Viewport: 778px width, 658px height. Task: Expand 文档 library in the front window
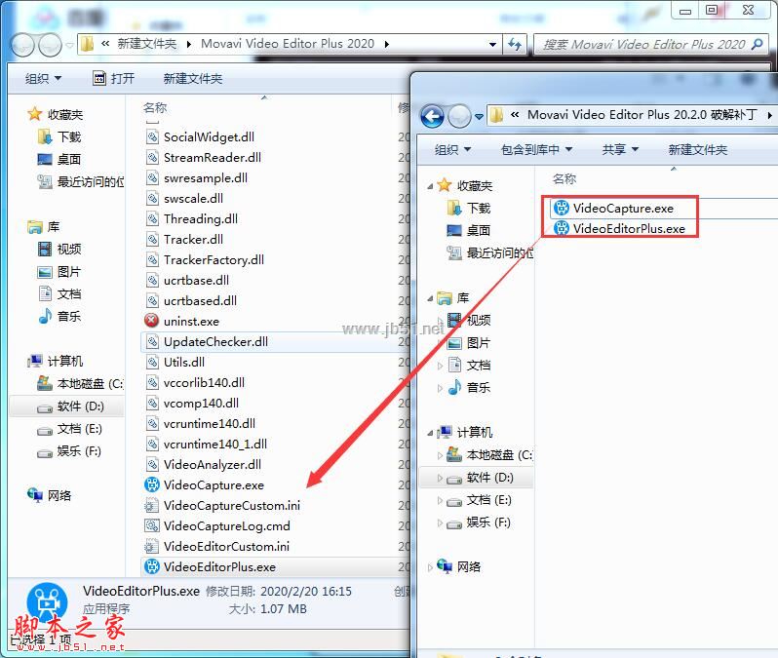coord(440,366)
